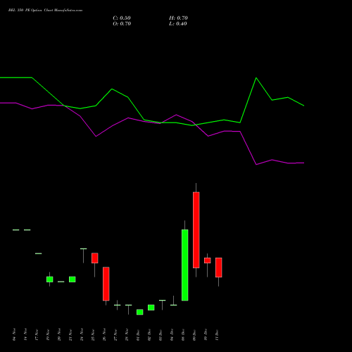Click the '19 Nov' date label
This screenshot has width=352, height=352.
pyautogui.click(x=48, y=334)
